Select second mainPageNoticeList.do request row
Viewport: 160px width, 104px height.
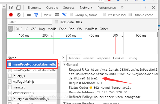click(x=32, y=70)
